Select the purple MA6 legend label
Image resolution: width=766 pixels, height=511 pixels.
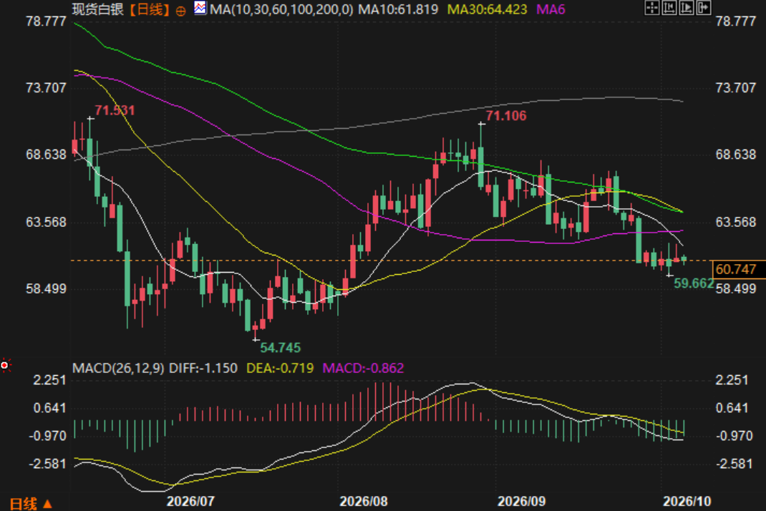click(x=551, y=9)
